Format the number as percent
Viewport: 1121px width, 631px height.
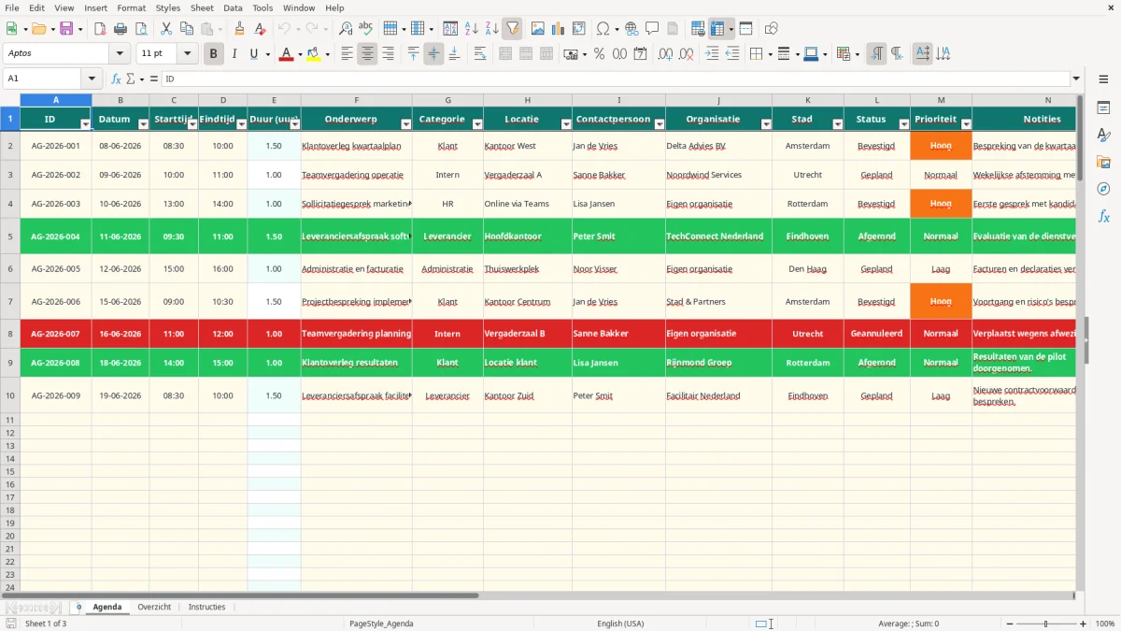599,54
